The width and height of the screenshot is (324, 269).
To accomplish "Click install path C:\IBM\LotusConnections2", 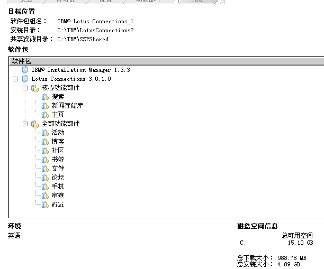I will [x=95, y=30].
